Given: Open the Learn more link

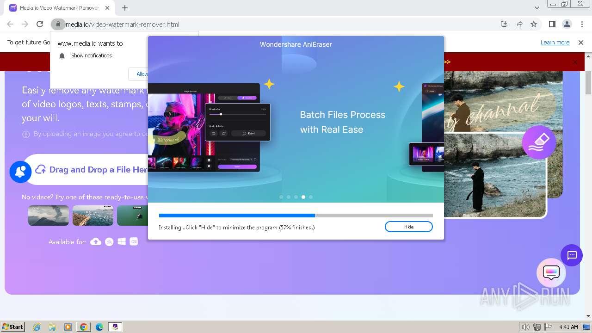Looking at the screenshot, I should pyautogui.click(x=555, y=43).
